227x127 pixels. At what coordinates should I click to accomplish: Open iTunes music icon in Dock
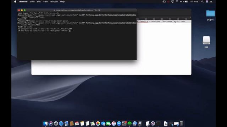click(113, 123)
